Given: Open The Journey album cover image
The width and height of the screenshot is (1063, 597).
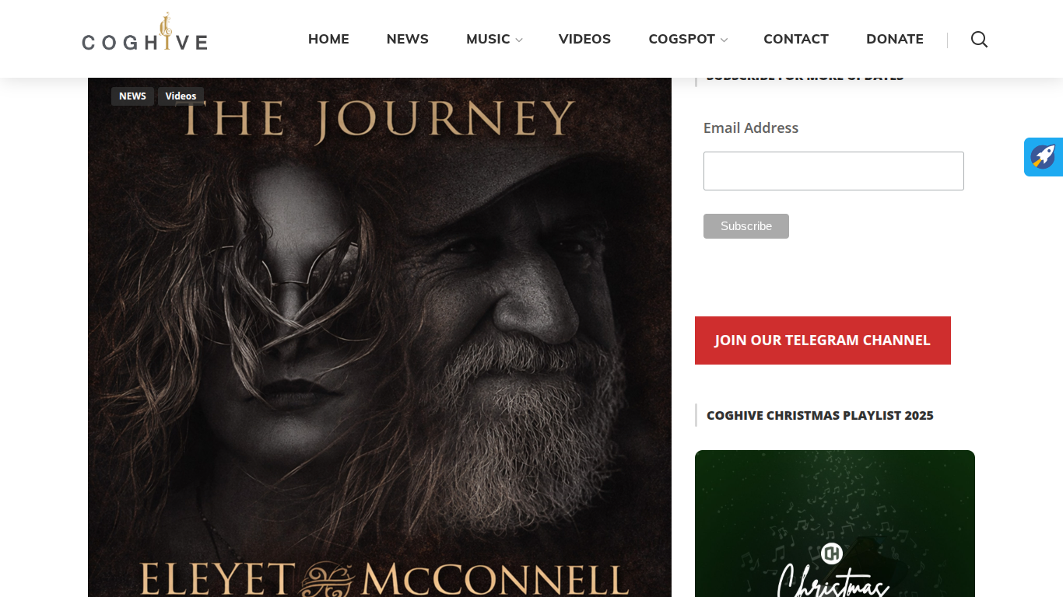Looking at the screenshot, I should 380,337.
